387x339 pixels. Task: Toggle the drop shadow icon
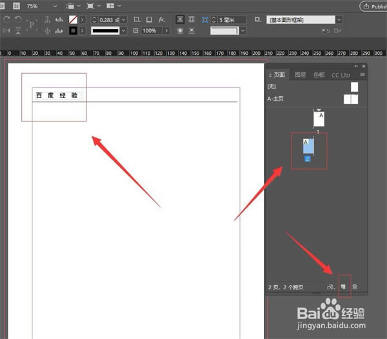[x=149, y=19]
